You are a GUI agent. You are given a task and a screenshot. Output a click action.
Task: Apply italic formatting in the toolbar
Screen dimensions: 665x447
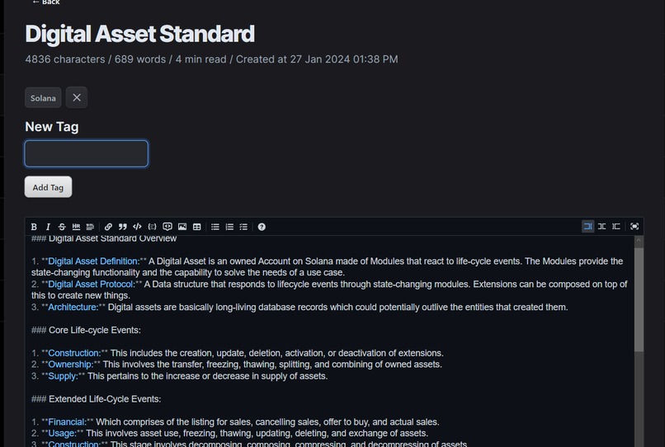pyautogui.click(x=48, y=227)
